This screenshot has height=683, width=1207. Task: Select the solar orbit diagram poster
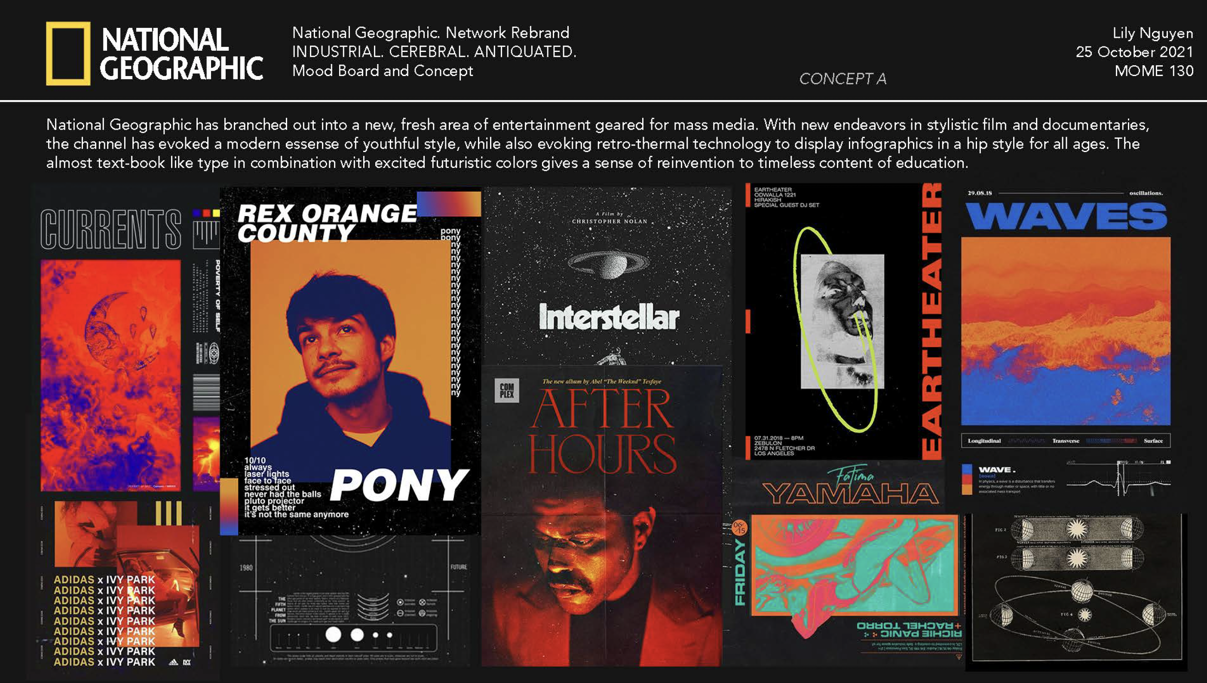coord(1077,586)
